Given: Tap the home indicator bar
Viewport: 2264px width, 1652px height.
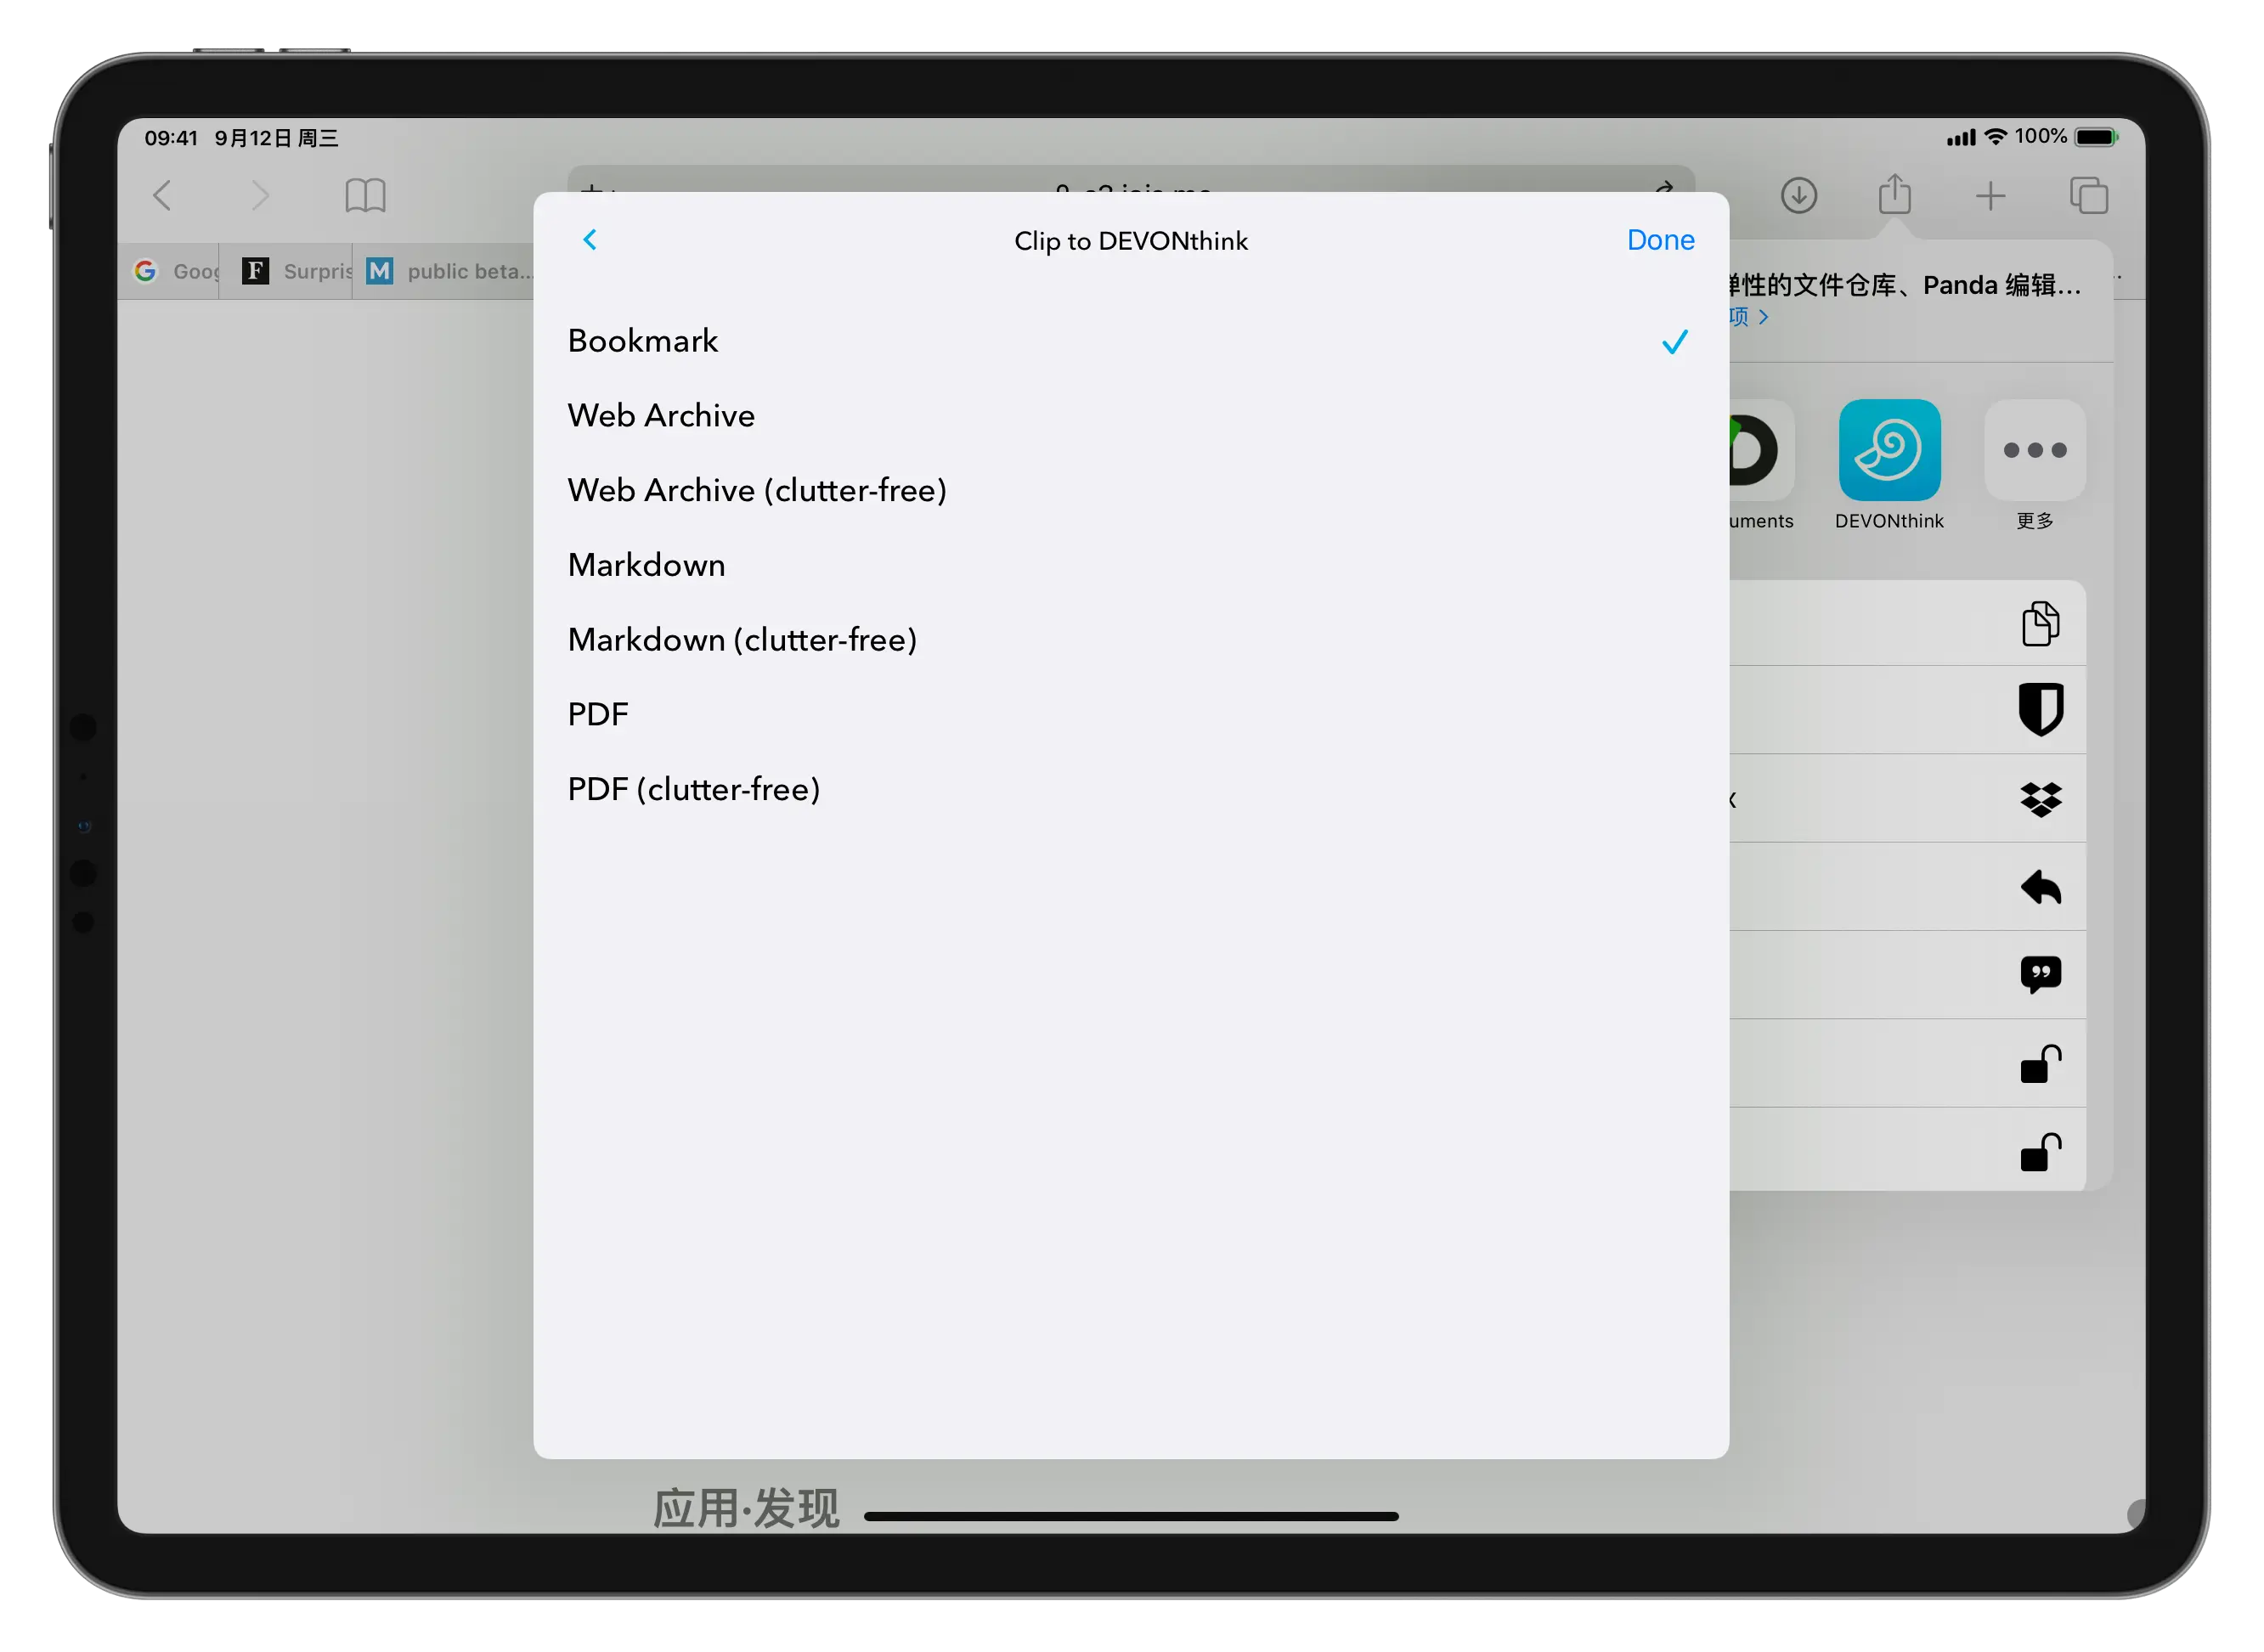Looking at the screenshot, I should 1131,1516.
